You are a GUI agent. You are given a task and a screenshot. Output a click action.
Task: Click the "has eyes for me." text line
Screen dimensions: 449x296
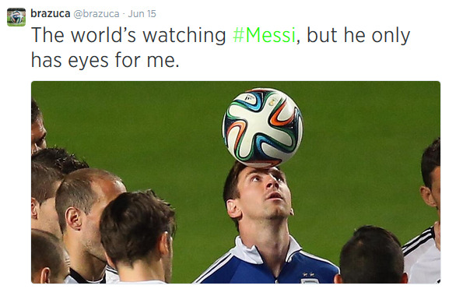click(x=105, y=61)
